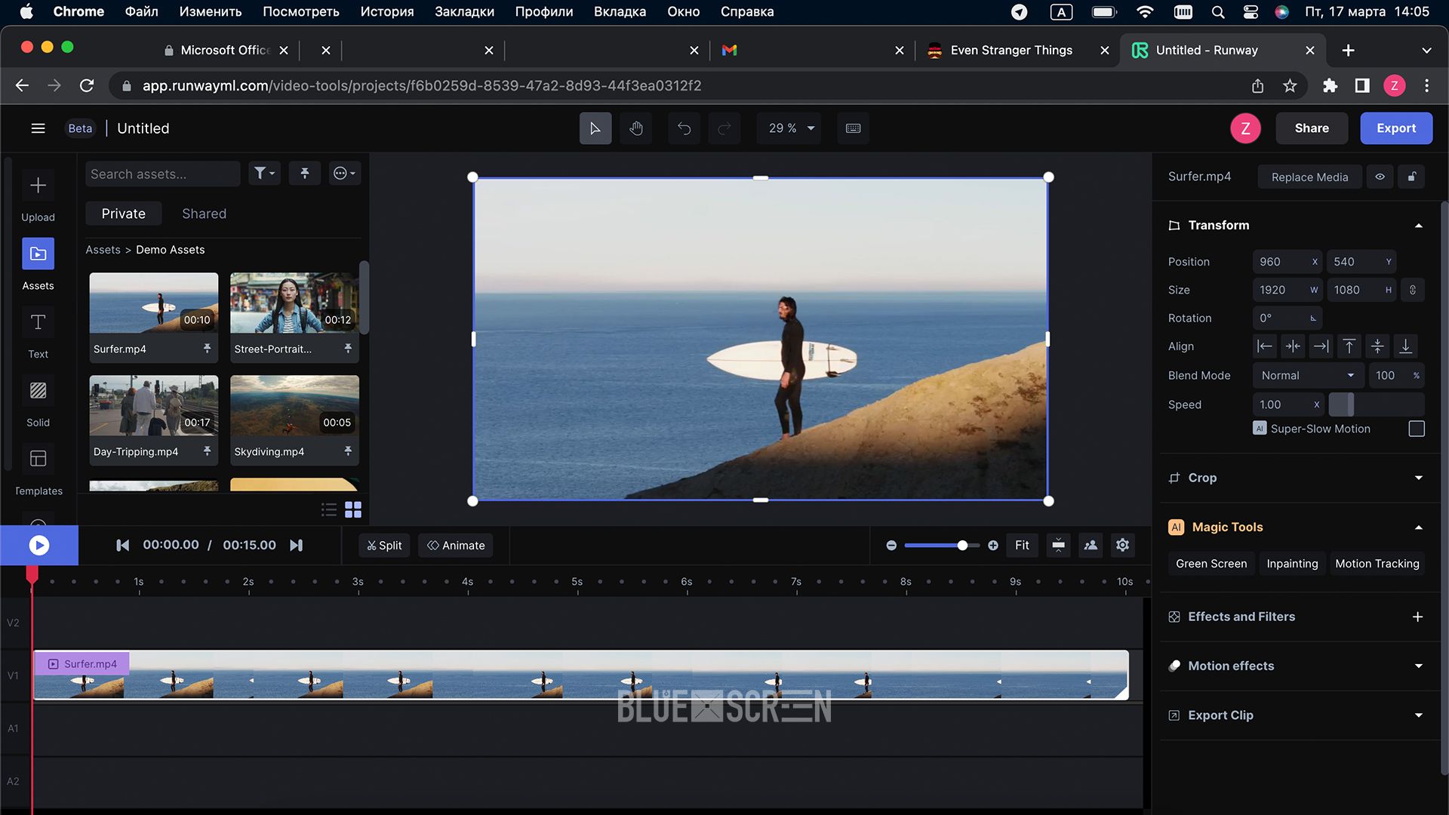Image resolution: width=1449 pixels, height=815 pixels.
Task: Pin the Skydiving.mp4 asset
Action: coord(348,451)
